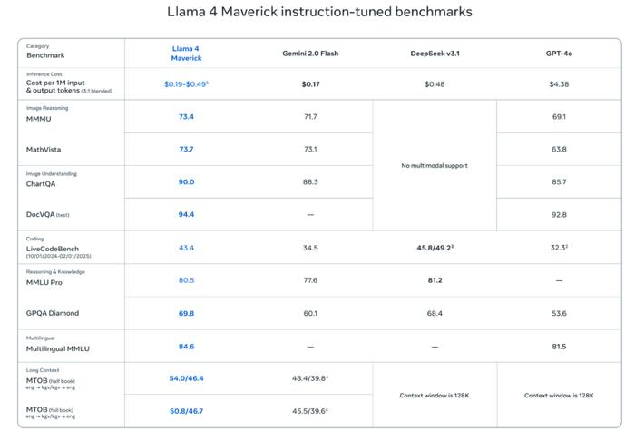
Task: Click the DeepSeek v3.1 column header
Action: tap(435, 54)
